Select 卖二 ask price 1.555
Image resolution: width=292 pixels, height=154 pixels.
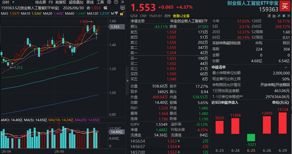pyautogui.click(x=172, y=48)
